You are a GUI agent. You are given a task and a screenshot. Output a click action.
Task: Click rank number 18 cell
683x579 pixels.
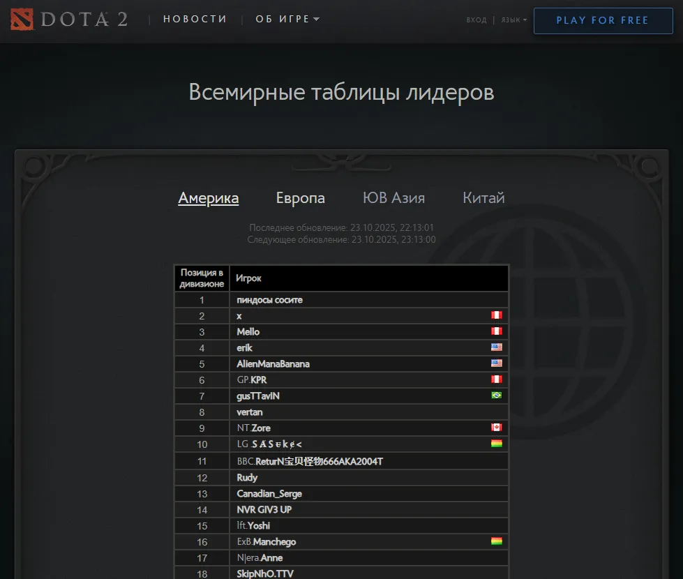tap(202, 574)
